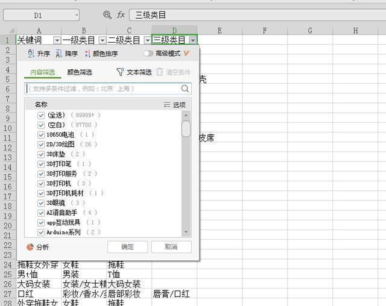The image size is (386, 306).
Task: Select row 27 header
Action: click(8, 294)
